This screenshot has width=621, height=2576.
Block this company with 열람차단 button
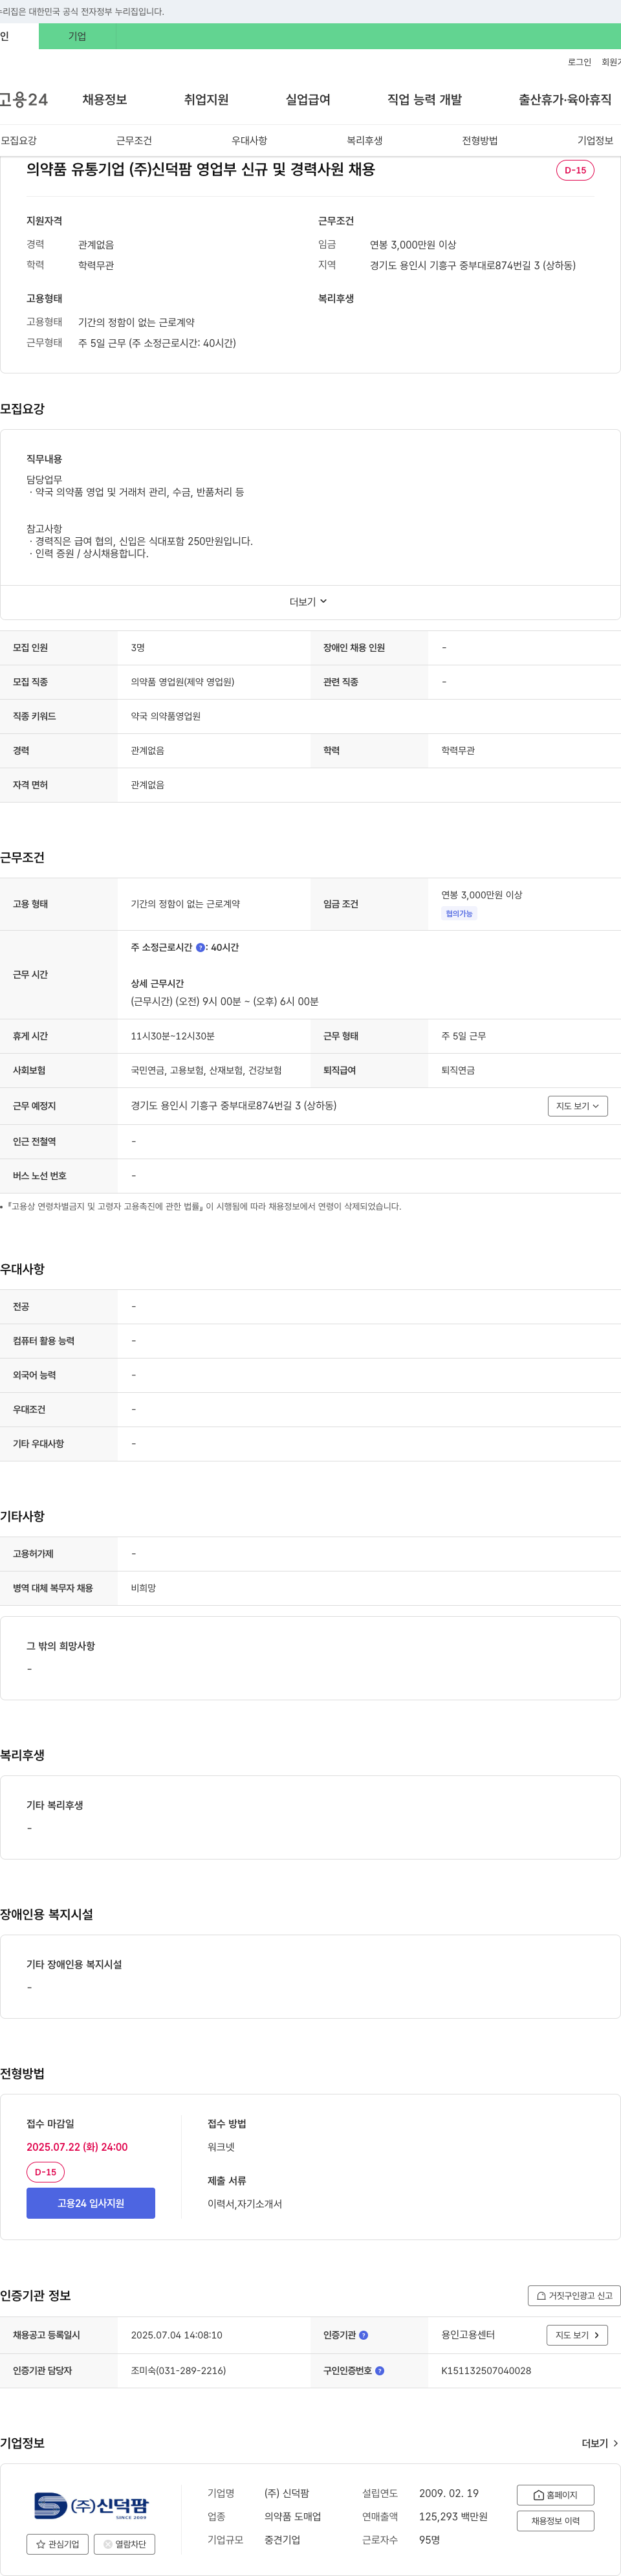[x=124, y=2544]
